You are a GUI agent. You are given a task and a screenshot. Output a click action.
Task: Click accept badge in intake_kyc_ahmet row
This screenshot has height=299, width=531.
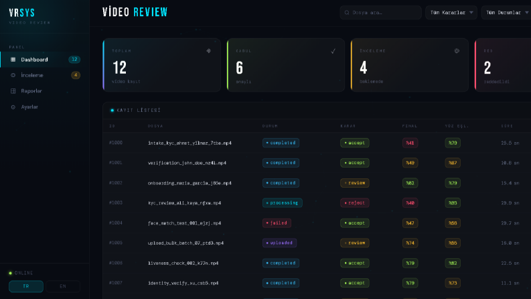355,143
